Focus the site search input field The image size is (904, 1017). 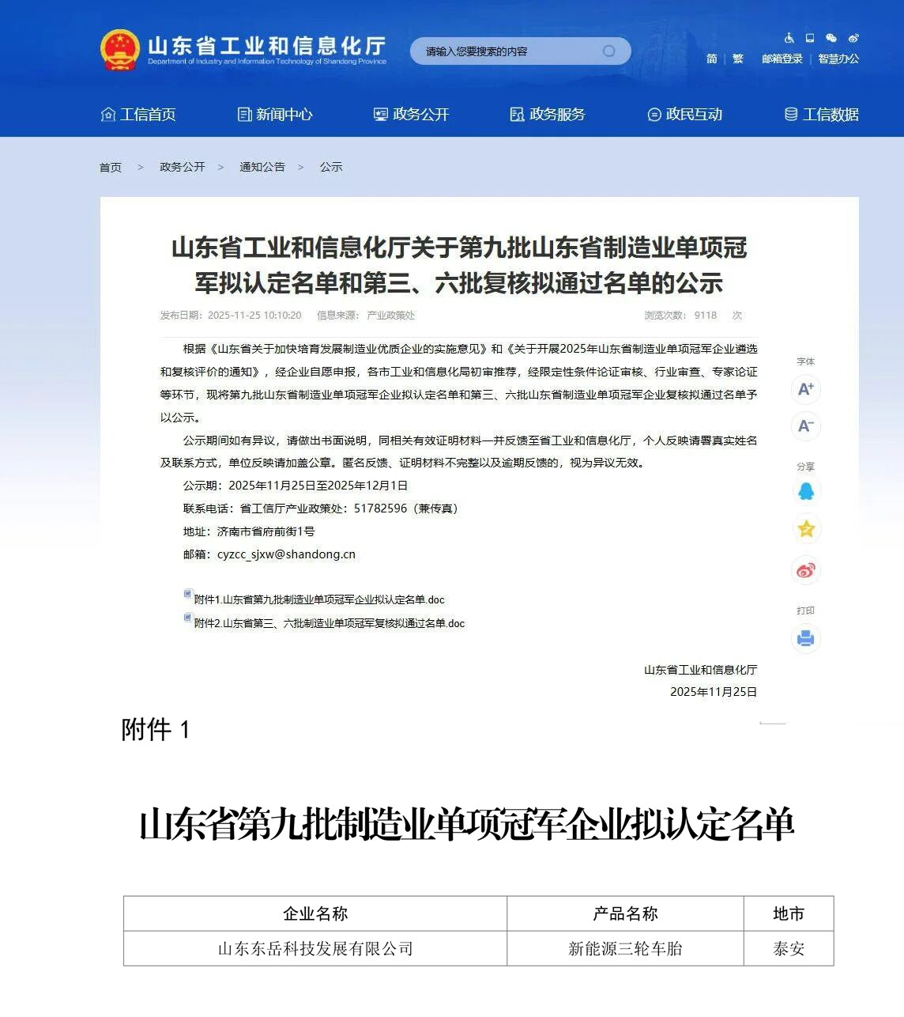pos(506,51)
